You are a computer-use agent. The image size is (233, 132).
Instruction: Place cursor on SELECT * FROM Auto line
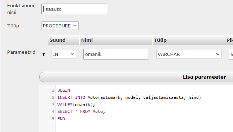coord(81,111)
